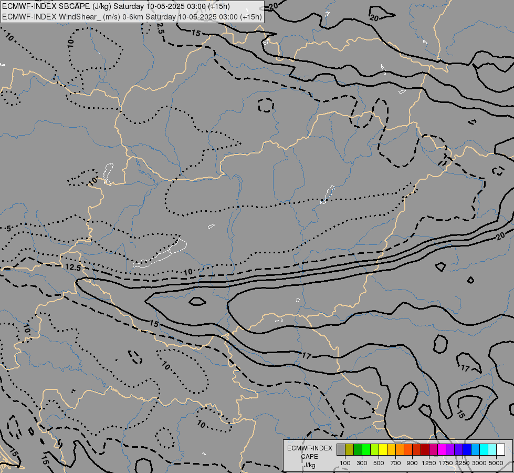
Task: Select the brick red legend swatch
Action: pos(417,450)
